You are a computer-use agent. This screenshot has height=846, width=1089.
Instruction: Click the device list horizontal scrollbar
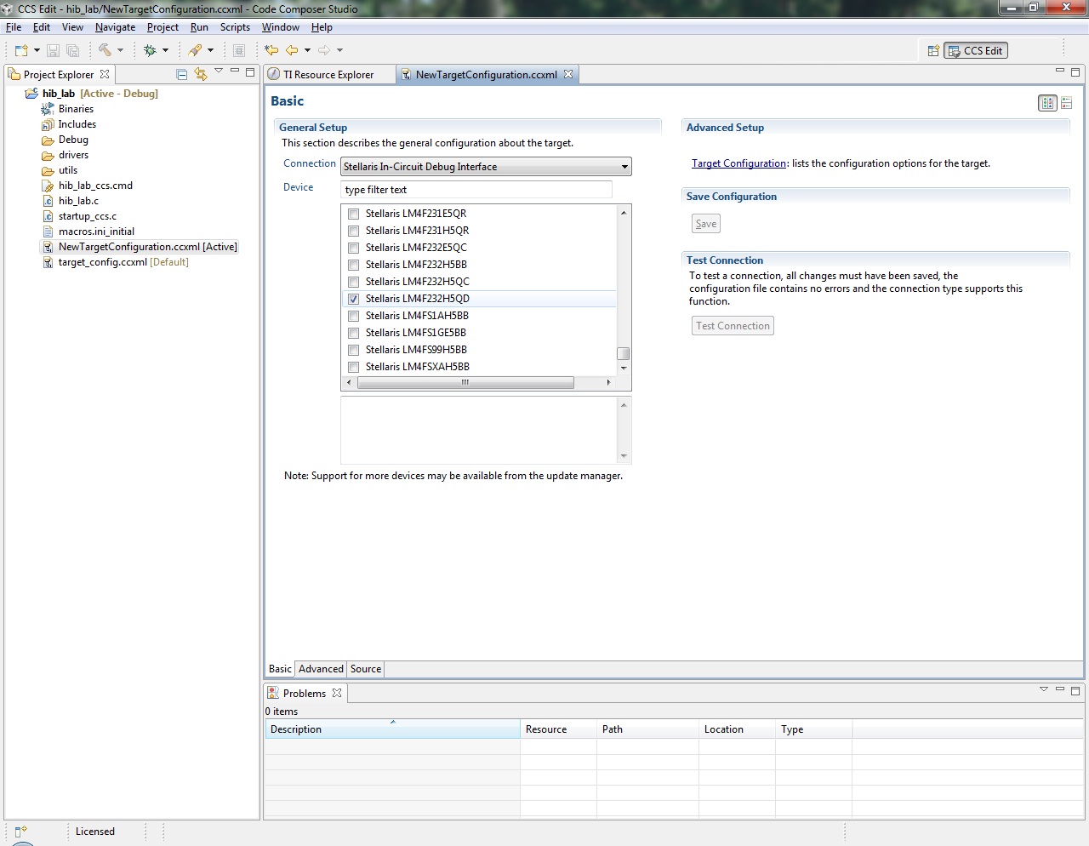tap(465, 383)
